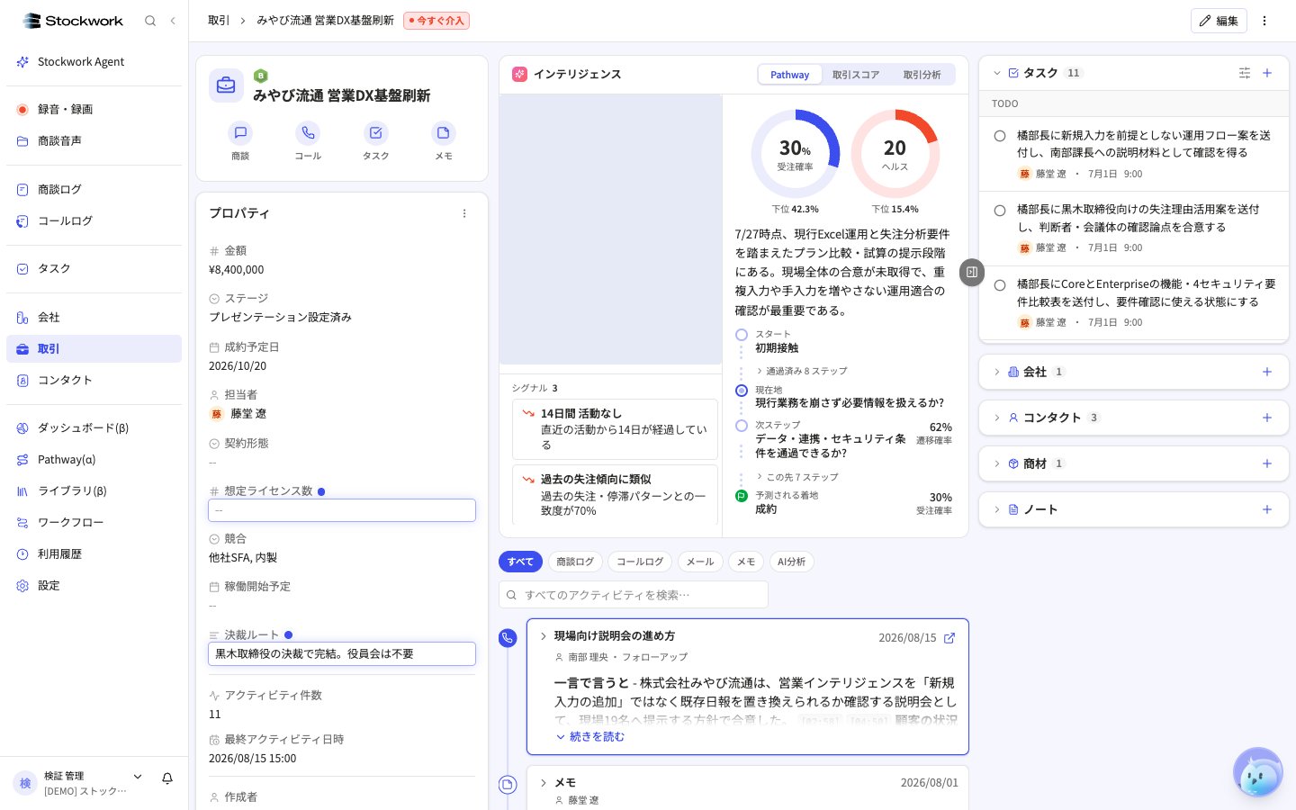This screenshot has height=810, width=1296.
Task: Click the 編集 edit button
Action: (x=1219, y=21)
